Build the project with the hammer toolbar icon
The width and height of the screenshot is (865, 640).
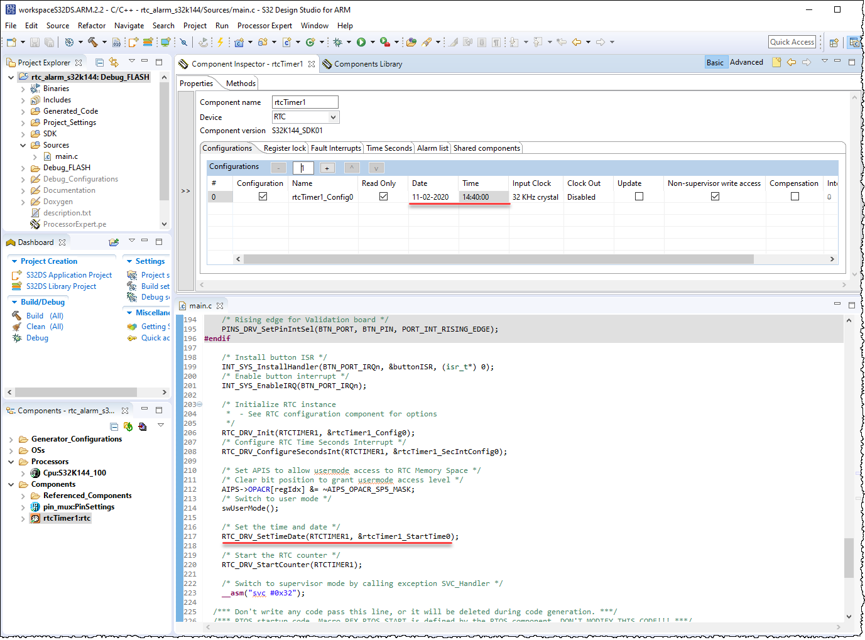tap(92, 42)
